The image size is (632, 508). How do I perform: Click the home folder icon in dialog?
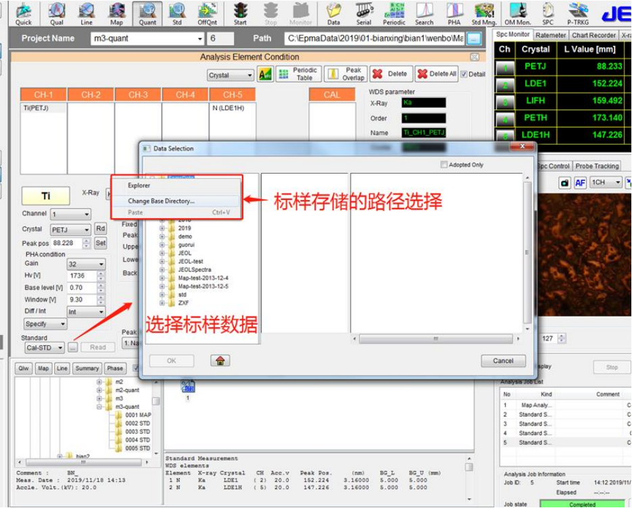click(x=220, y=361)
